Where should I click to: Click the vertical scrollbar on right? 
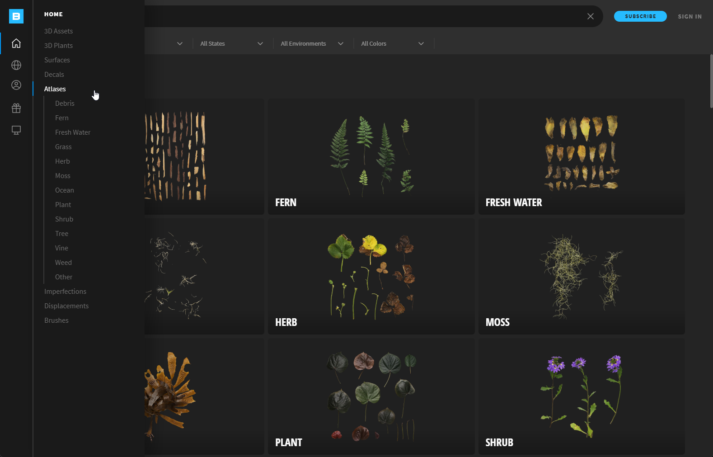coord(711,81)
